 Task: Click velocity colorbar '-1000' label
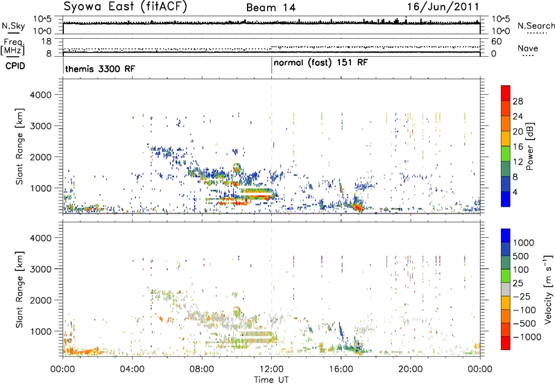(x=527, y=337)
